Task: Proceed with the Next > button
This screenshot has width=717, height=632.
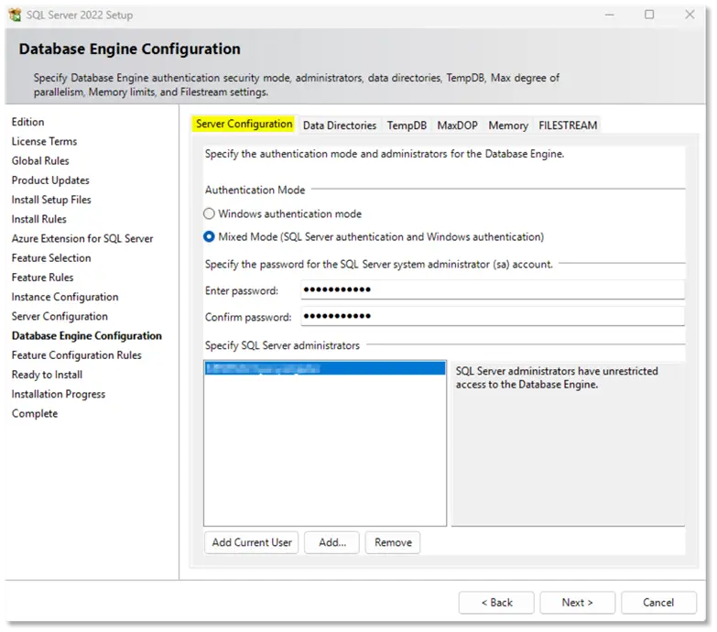Action: tap(578, 603)
